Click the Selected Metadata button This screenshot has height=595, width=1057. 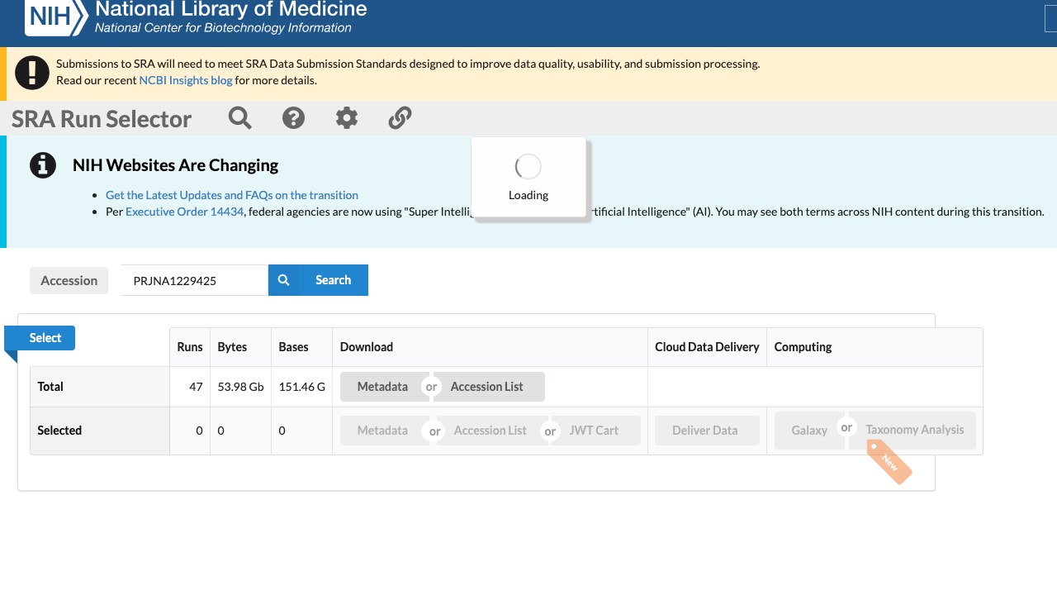[x=382, y=431]
